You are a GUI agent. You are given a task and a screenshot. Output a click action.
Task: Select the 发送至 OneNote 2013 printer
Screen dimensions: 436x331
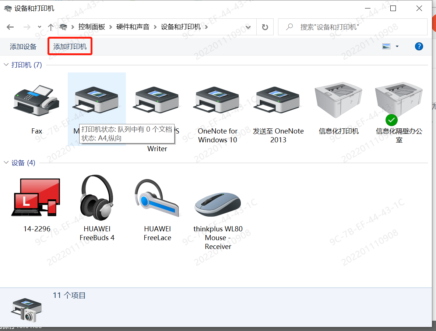(x=278, y=99)
